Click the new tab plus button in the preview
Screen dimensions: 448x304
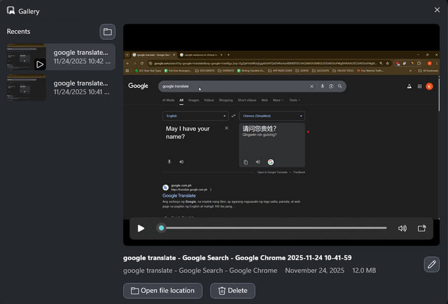click(x=228, y=55)
